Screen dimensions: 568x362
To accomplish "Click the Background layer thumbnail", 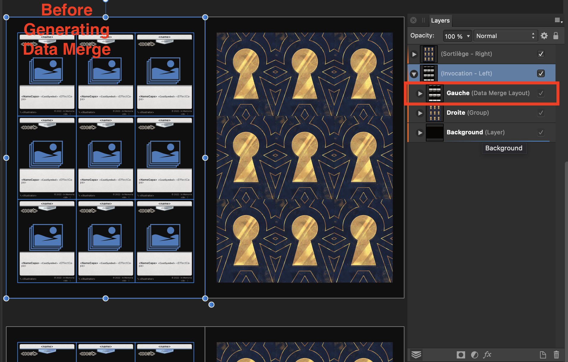I will 434,132.
